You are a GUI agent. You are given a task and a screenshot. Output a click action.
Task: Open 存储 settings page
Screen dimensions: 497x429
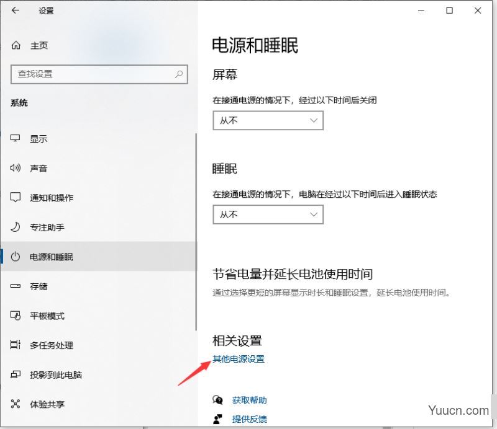[99, 286]
